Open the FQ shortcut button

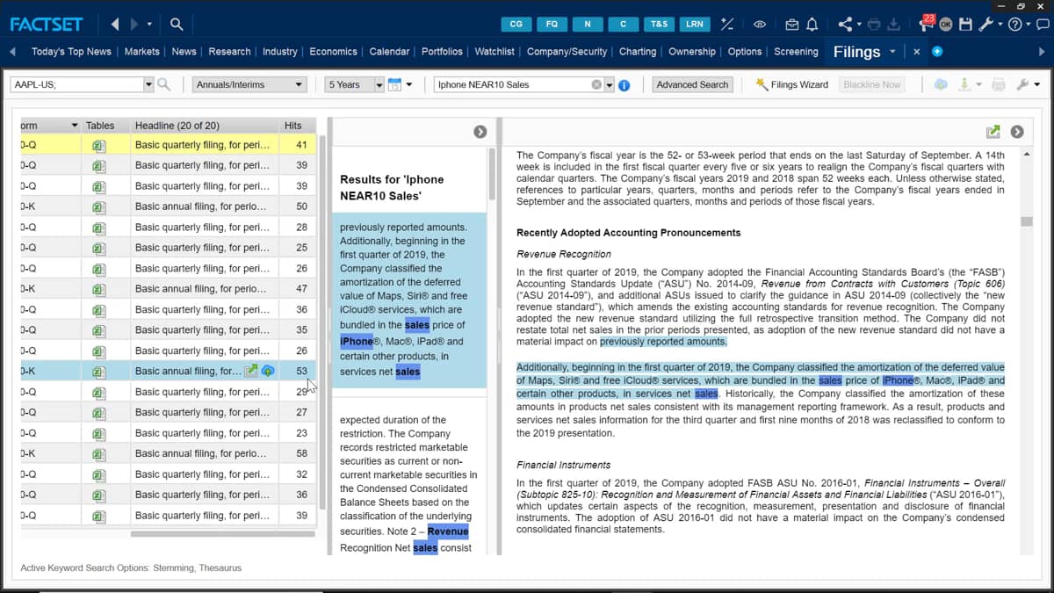[552, 24]
